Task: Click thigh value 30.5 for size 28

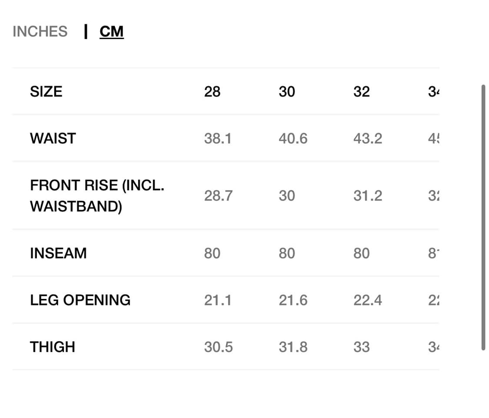Action: (x=218, y=347)
